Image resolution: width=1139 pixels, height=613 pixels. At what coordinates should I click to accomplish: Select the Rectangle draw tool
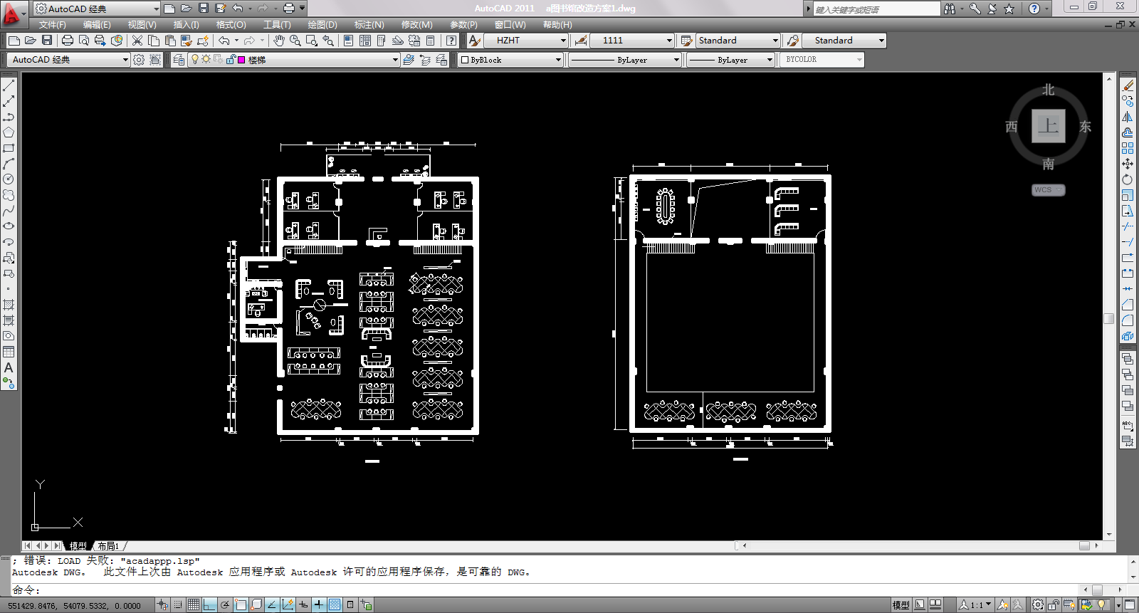(x=9, y=148)
